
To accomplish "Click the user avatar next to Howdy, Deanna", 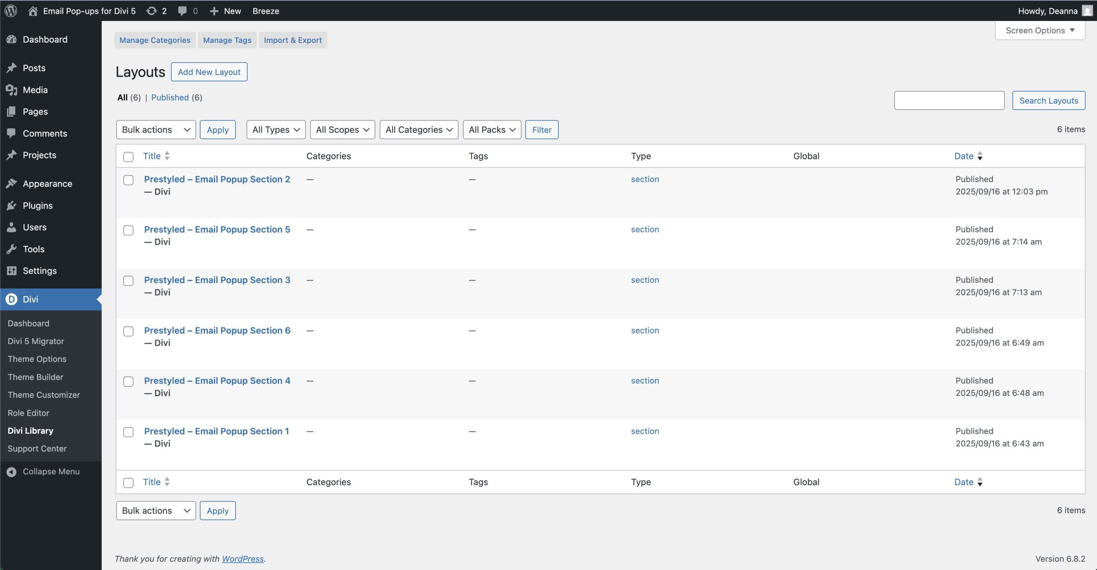I will (1087, 11).
